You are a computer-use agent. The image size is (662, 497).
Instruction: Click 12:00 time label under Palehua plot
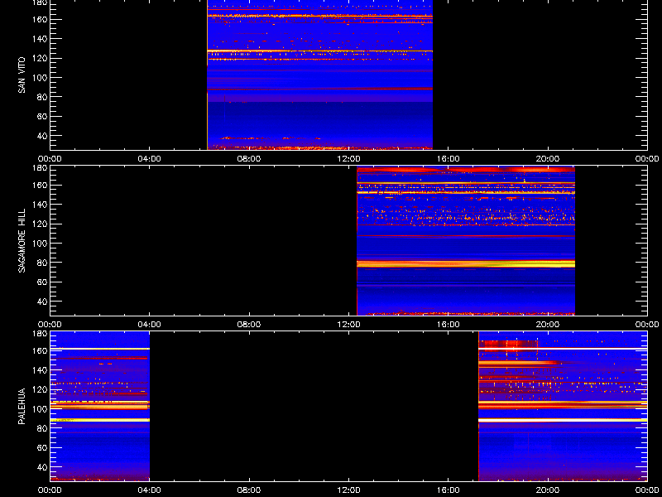coord(348,490)
